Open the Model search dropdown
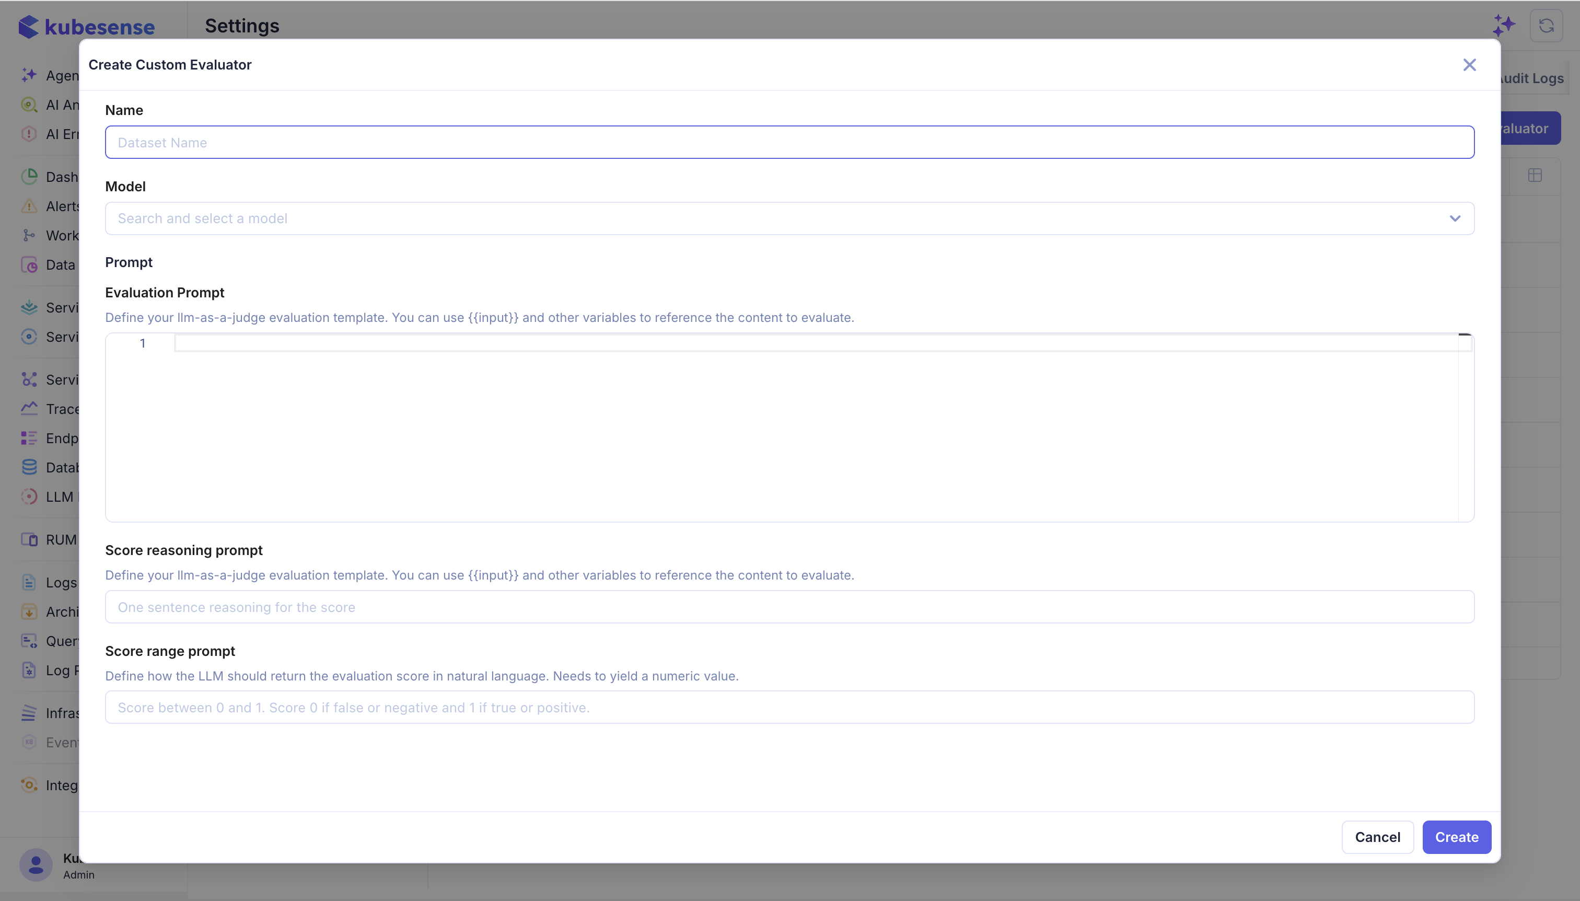1580x901 pixels. coord(789,218)
